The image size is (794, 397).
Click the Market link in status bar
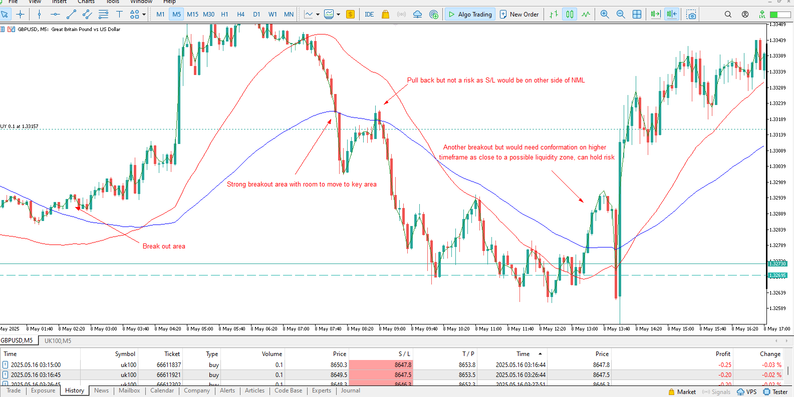click(x=682, y=392)
